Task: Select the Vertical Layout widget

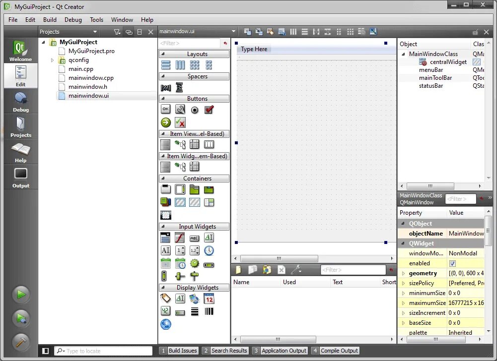Action: point(166,65)
